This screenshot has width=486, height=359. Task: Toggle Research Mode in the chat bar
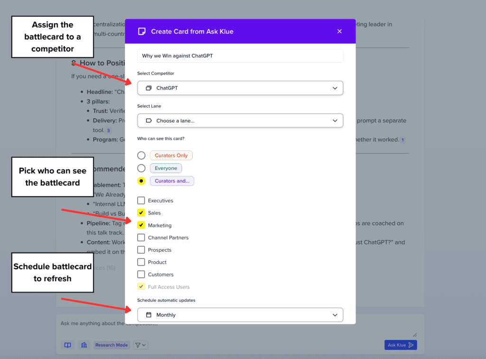click(x=112, y=345)
